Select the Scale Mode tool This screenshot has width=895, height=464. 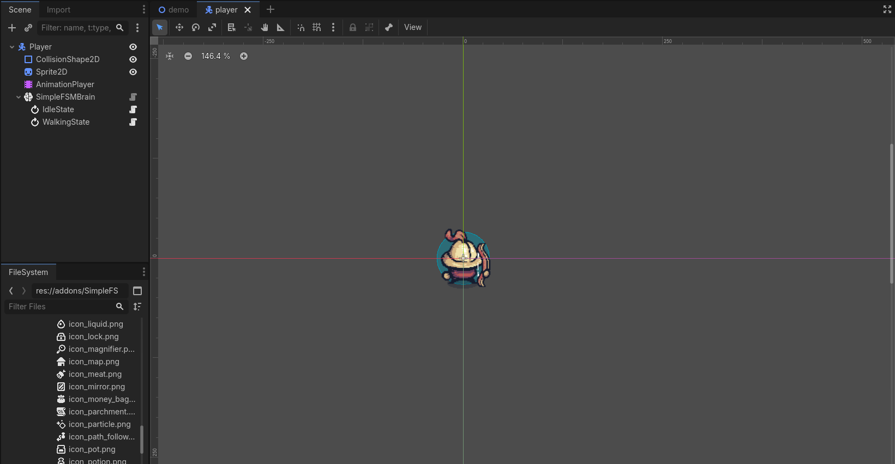[212, 27]
